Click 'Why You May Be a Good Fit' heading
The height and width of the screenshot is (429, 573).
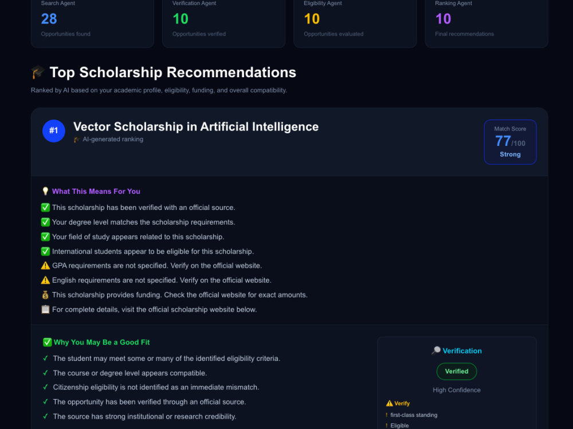[x=101, y=342]
